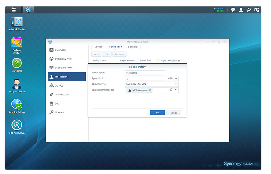The image size is (271, 174).
Task: Open the MB/s unit dropdown
Action: (172, 79)
